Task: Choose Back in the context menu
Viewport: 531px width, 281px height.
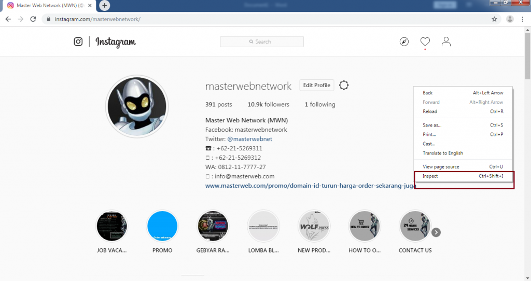Action: (x=463, y=93)
